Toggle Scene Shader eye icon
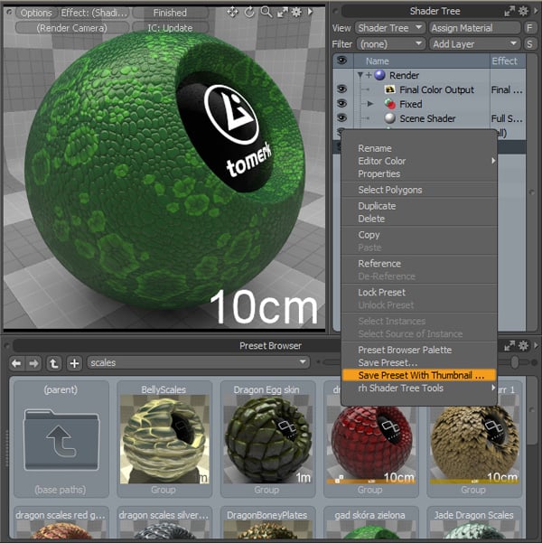Viewport: 542px width, 543px height. [341, 118]
